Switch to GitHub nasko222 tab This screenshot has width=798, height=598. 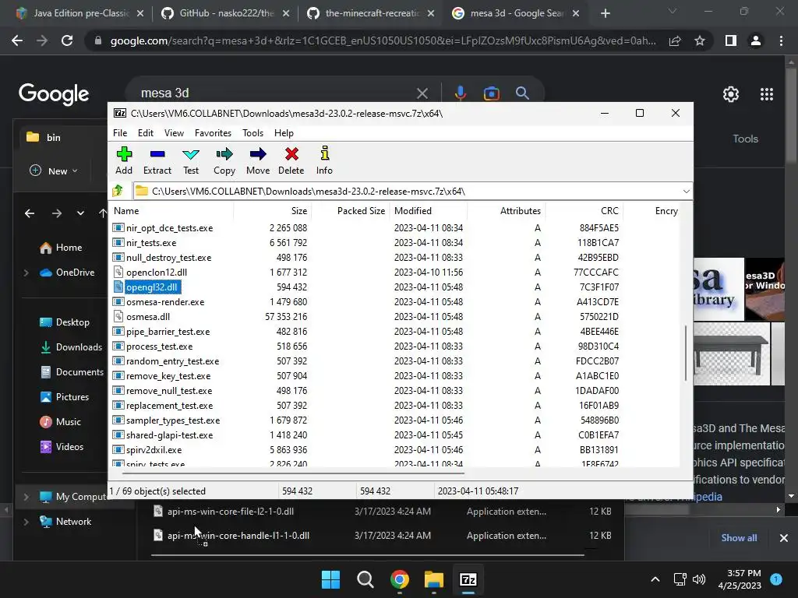pos(225,13)
